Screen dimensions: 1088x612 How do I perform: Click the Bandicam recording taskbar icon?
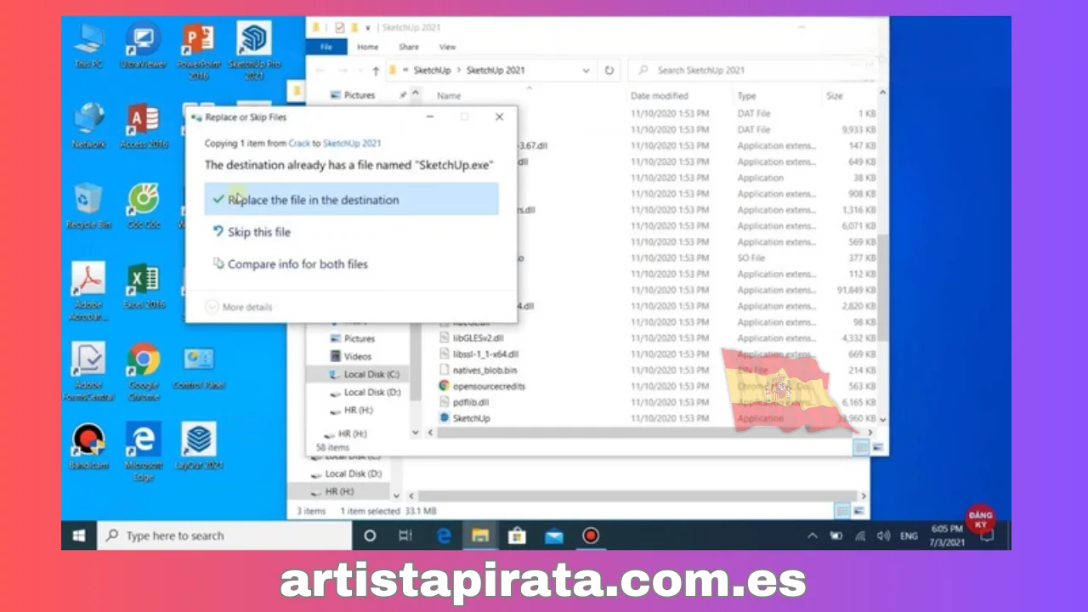(591, 535)
